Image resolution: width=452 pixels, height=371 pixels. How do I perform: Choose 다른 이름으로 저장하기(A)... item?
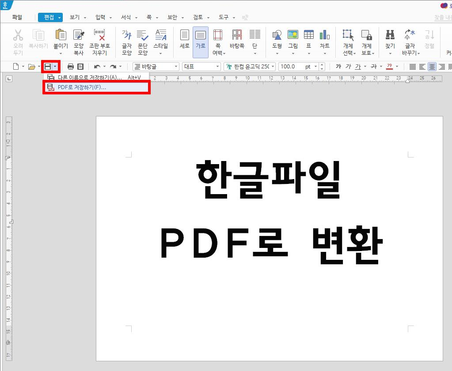(97, 77)
